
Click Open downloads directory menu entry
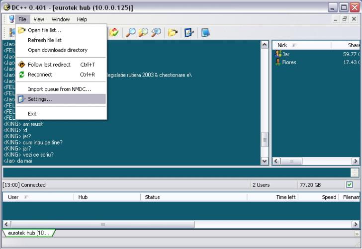[x=57, y=50]
